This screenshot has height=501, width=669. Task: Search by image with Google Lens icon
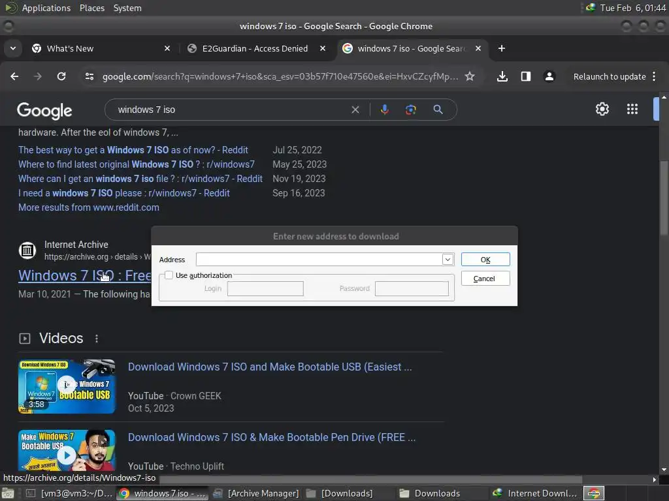click(x=410, y=110)
